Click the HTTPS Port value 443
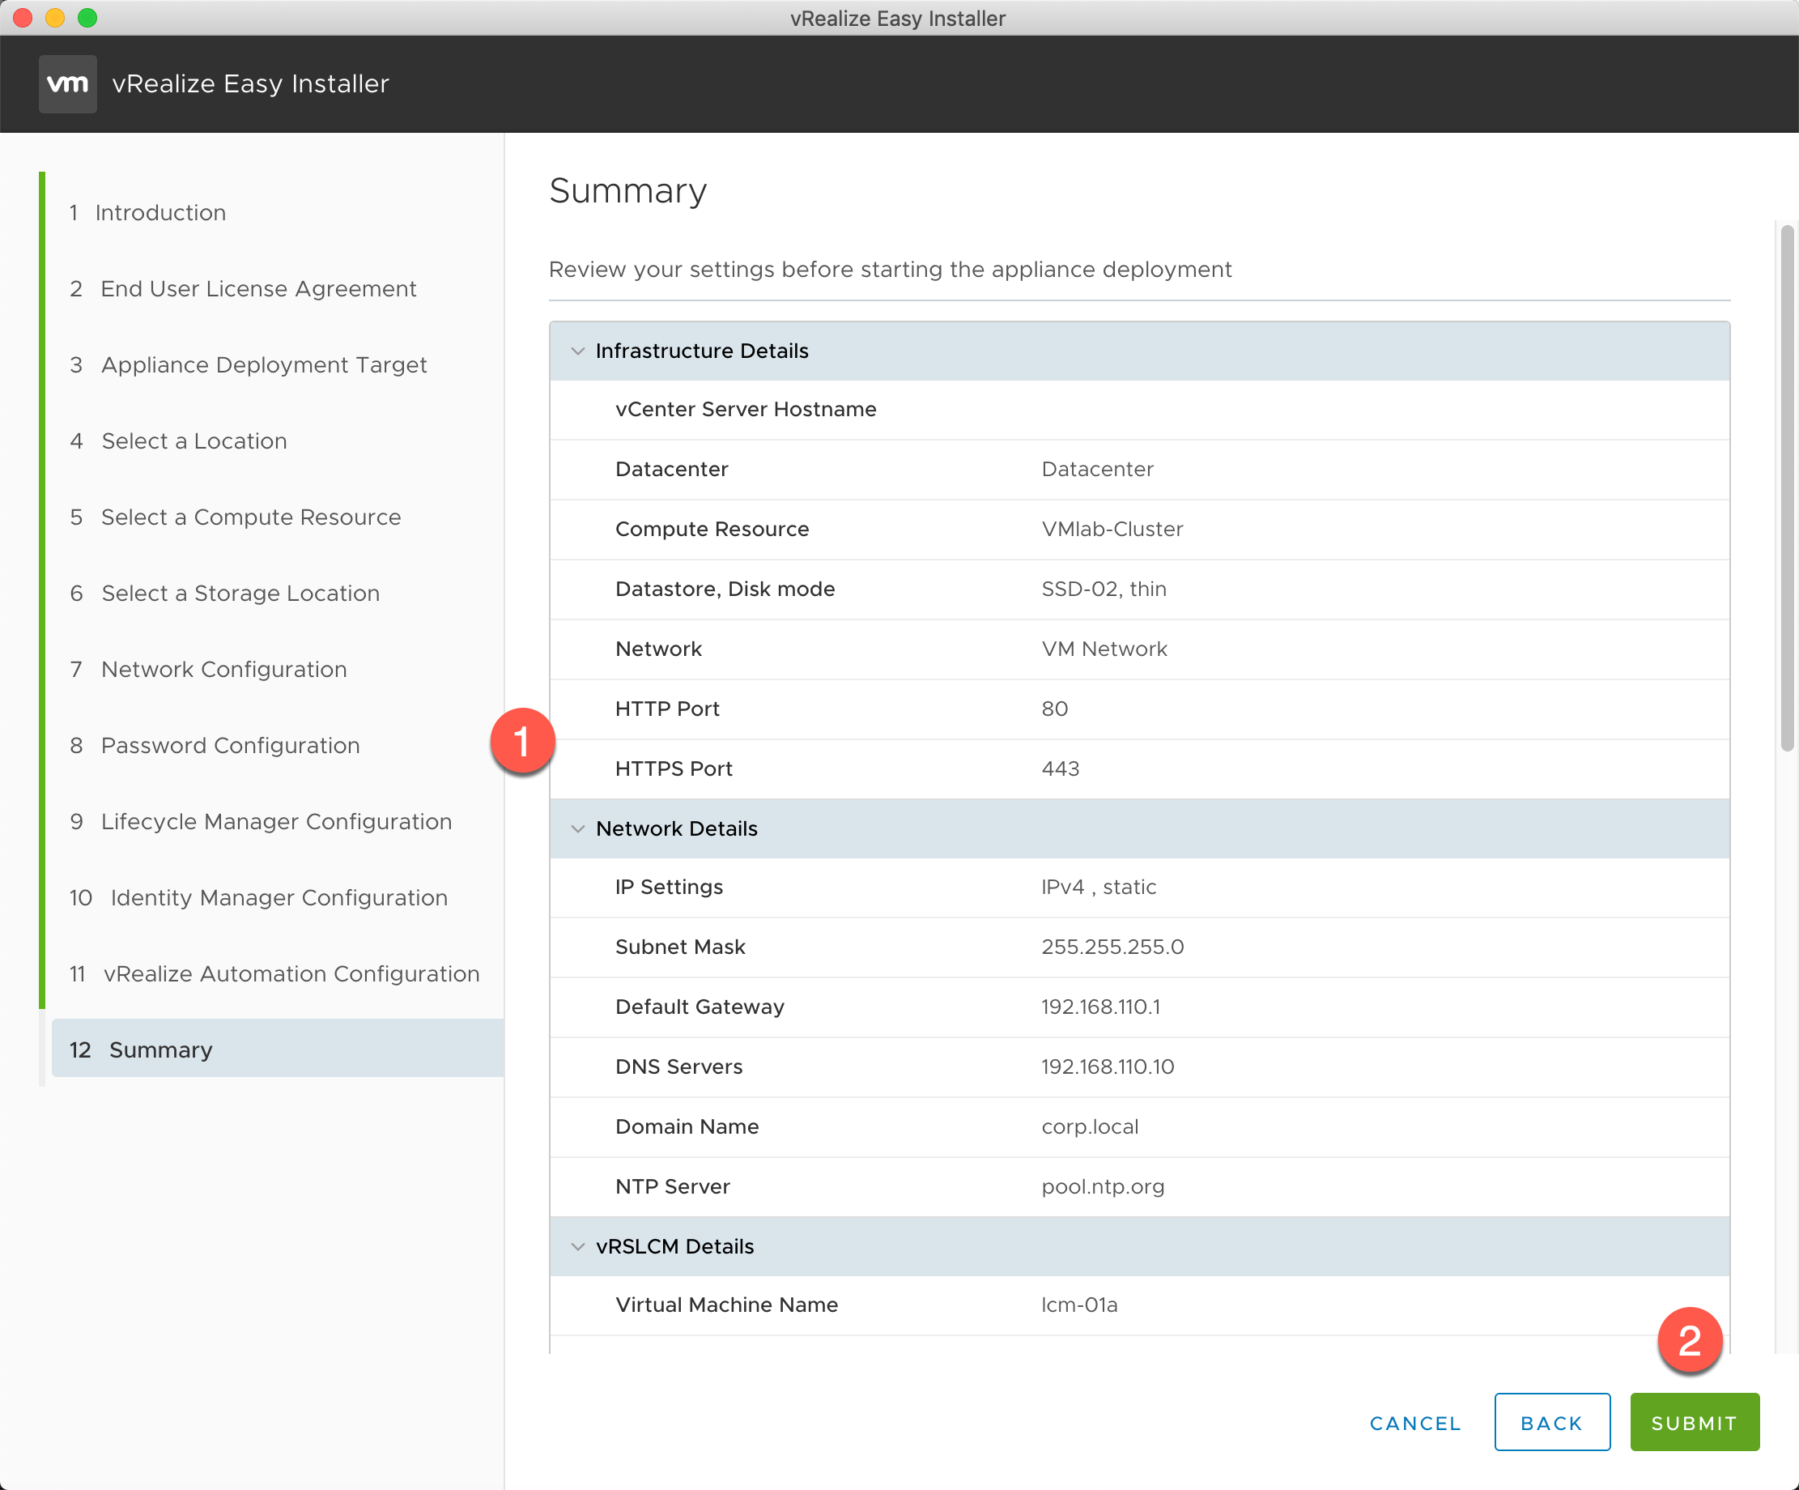This screenshot has height=1490, width=1799. 1060,769
